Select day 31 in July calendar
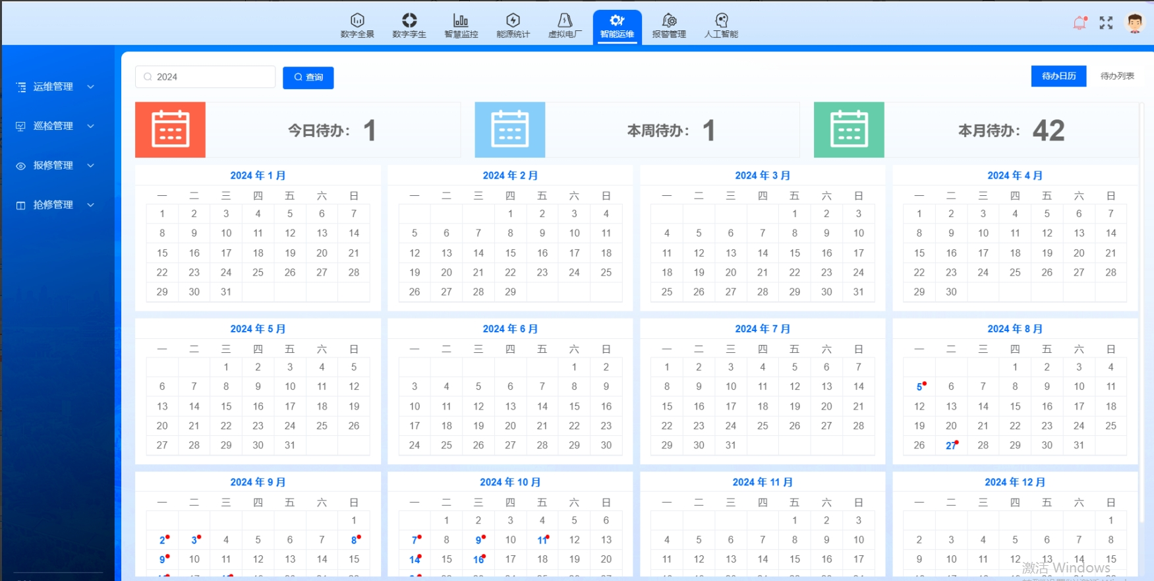This screenshot has width=1154, height=581. point(731,445)
